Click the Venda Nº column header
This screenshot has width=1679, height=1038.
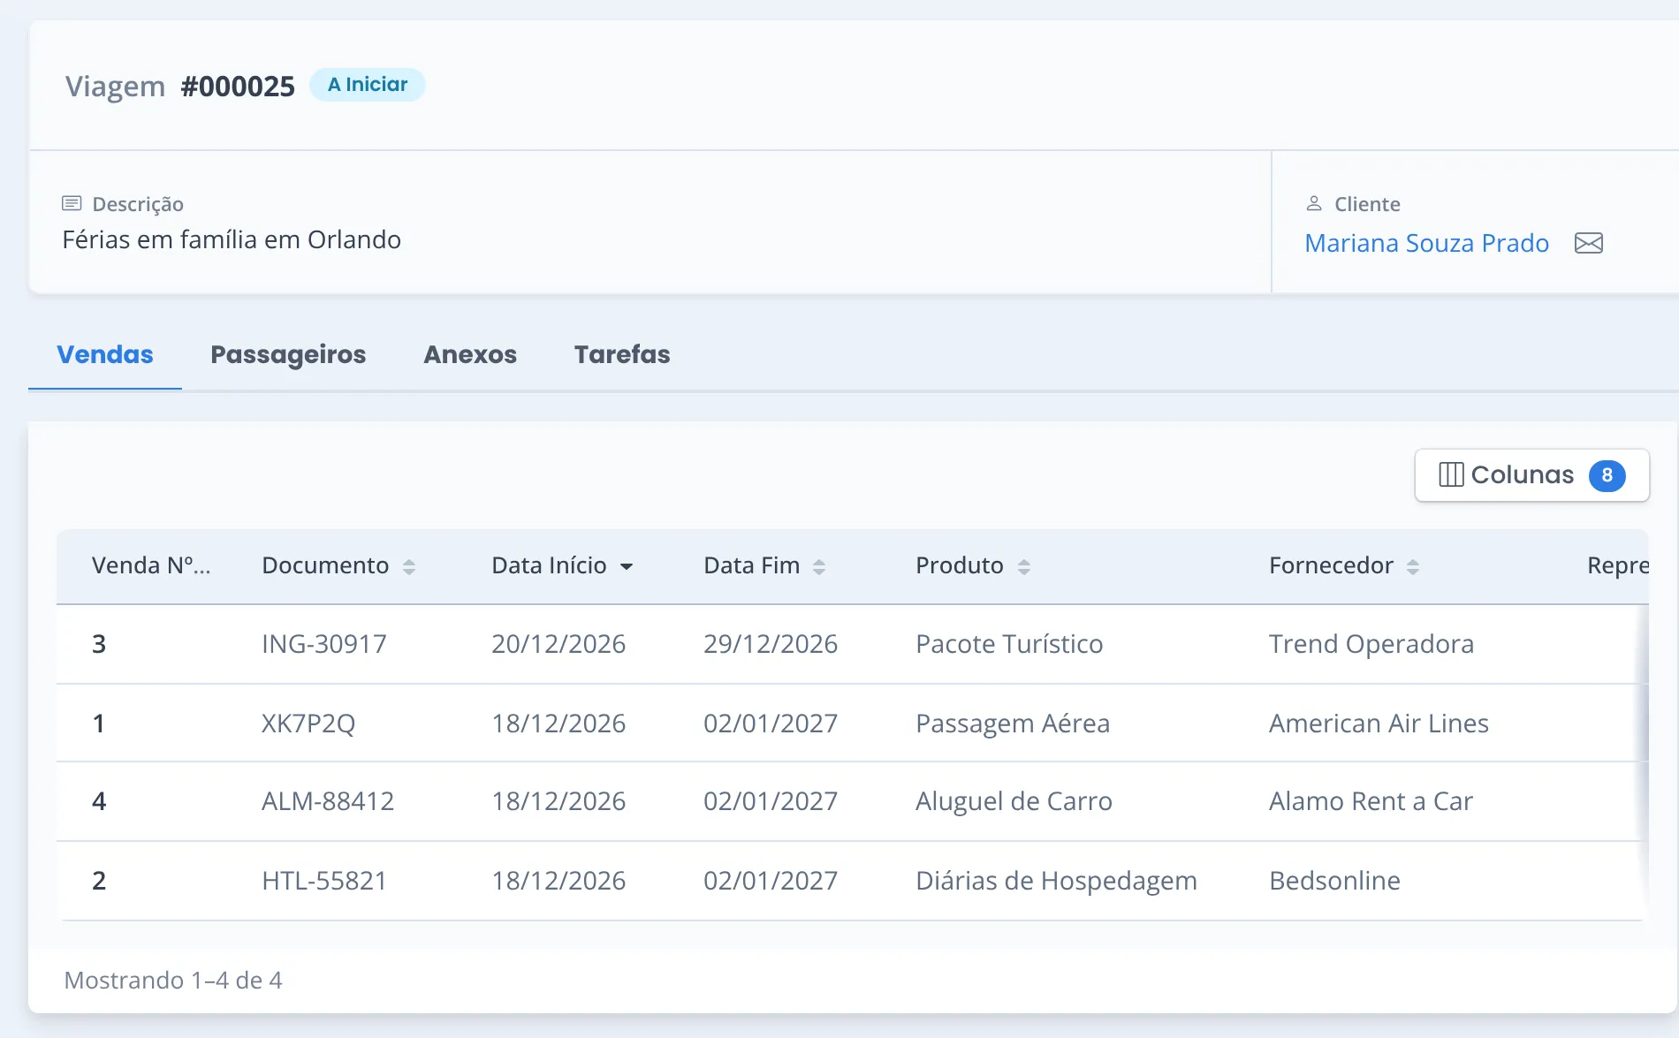click(x=151, y=565)
